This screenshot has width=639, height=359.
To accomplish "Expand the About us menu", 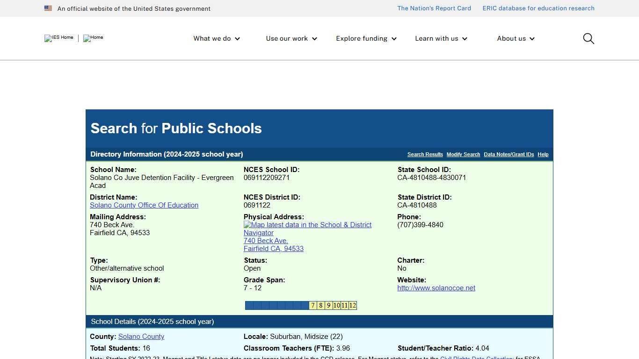I will 515,38.
